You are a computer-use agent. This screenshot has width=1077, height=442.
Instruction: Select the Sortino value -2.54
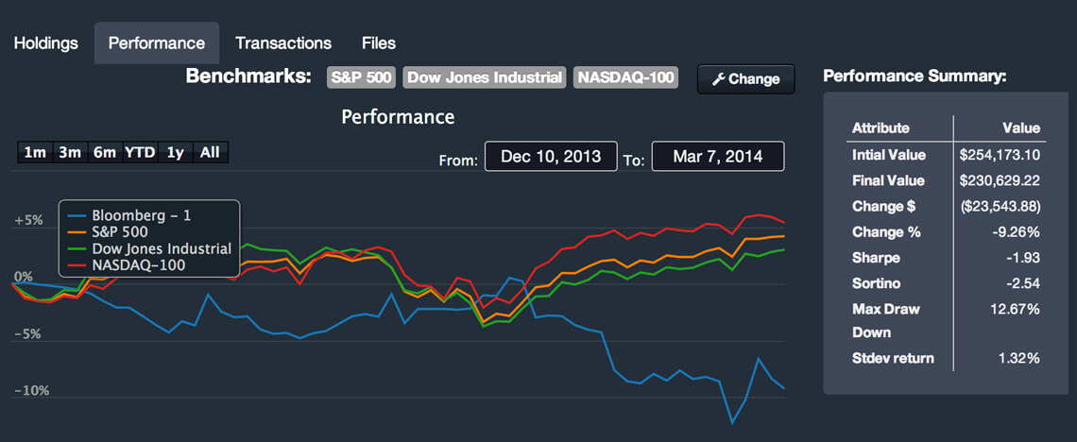coord(1023,283)
